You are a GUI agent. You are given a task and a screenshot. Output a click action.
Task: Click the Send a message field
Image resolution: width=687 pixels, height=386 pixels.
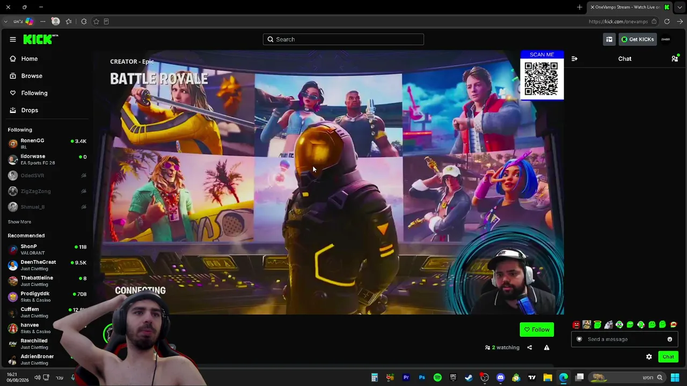625,339
